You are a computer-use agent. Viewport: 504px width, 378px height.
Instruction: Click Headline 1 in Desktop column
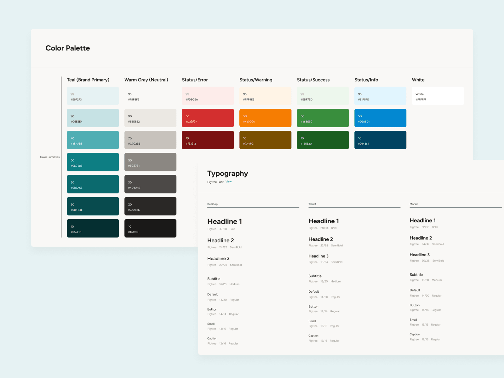225,221
